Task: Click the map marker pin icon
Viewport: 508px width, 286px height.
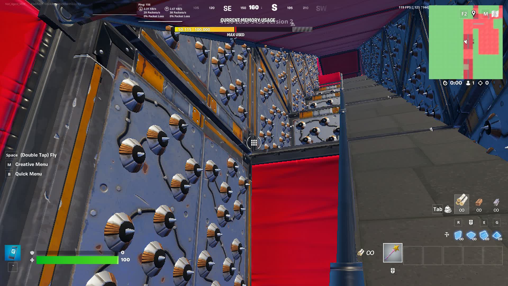Action: [x=474, y=13]
